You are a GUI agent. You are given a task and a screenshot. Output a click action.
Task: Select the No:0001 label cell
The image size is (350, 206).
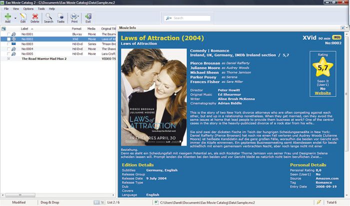(x=27, y=34)
